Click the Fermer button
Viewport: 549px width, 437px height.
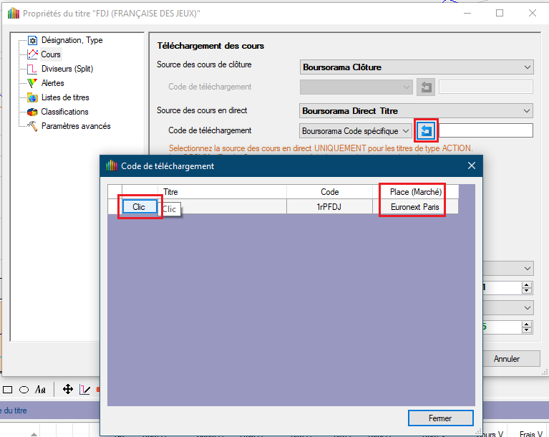point(440,418)
